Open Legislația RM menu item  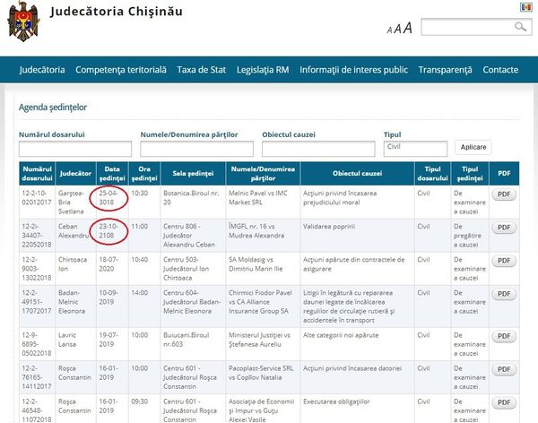tap(263, 70)
